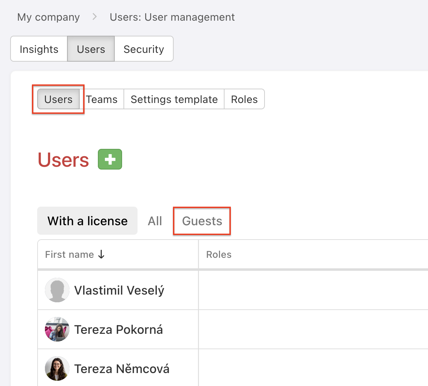This screenshot has height=386, width=428.
Task: Open Tereza Pokorná's profile photo
Action: (x=57, y=329)
